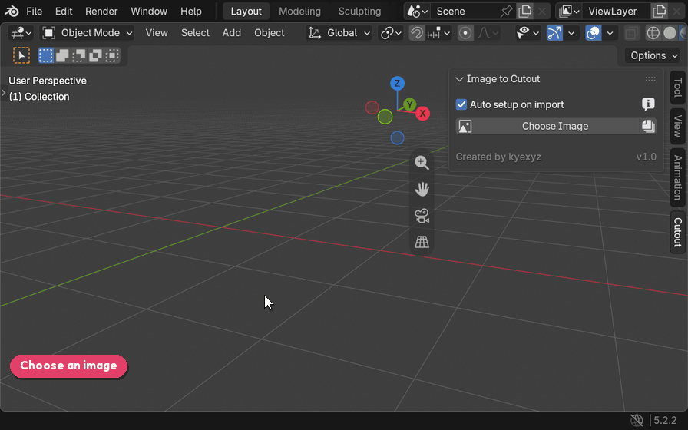Open the Global transform orientation dropdown

pyautogui.click(x=339, y=33)
